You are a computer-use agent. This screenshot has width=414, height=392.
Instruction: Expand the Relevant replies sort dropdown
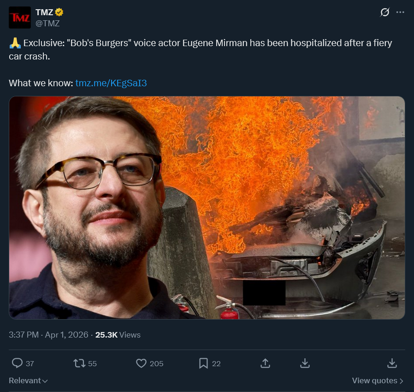(28, 380)
